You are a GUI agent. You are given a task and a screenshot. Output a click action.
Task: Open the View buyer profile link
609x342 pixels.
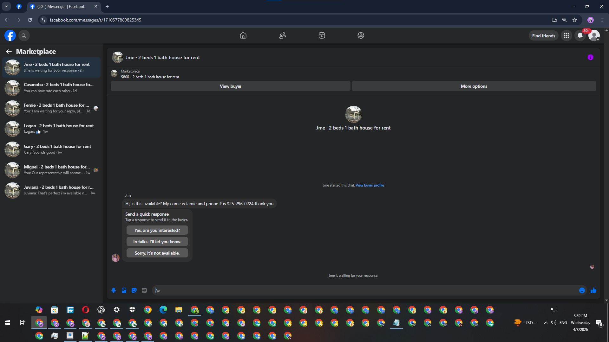tap(370, 185)
